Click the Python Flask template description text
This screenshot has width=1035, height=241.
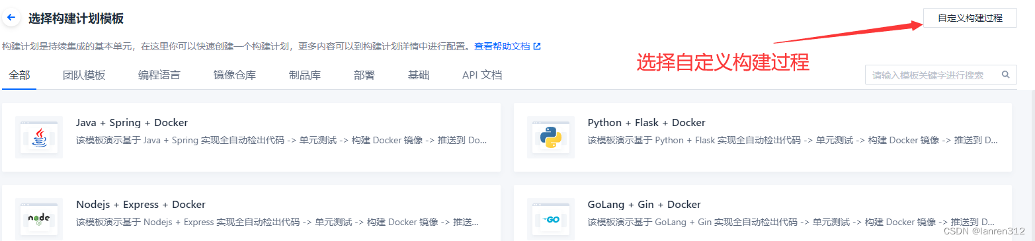(793, 141)
